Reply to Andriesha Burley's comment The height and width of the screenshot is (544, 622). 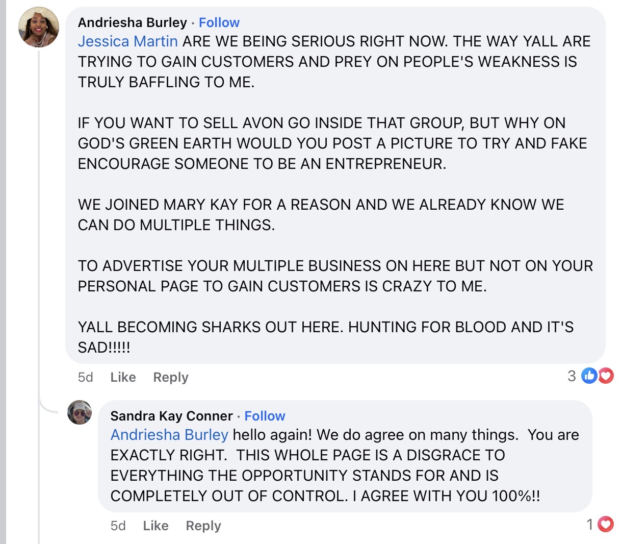(x=171, y=377)
